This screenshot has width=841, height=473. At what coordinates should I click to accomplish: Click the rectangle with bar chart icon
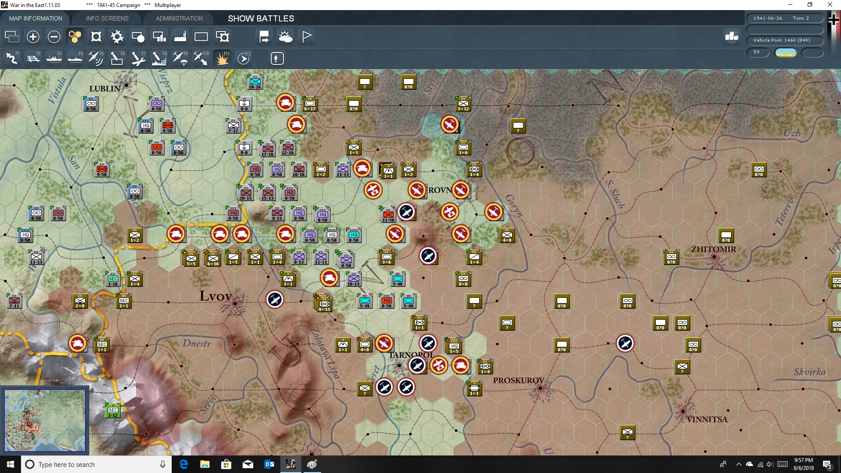click(x=159, y=36)
